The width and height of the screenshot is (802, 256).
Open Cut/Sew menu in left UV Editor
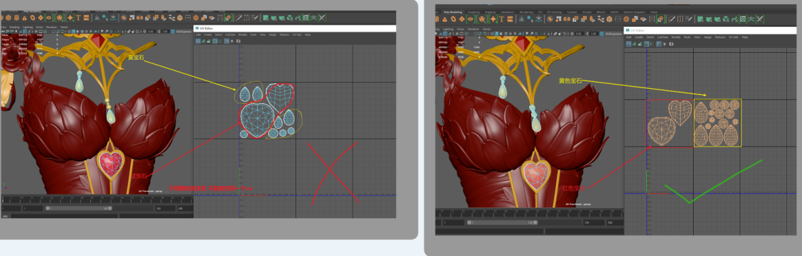pos(230,35)
